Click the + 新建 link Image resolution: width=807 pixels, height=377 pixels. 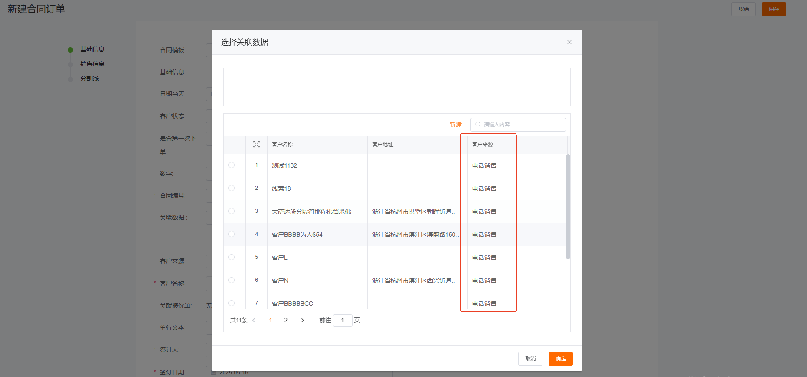coord(453,125)
